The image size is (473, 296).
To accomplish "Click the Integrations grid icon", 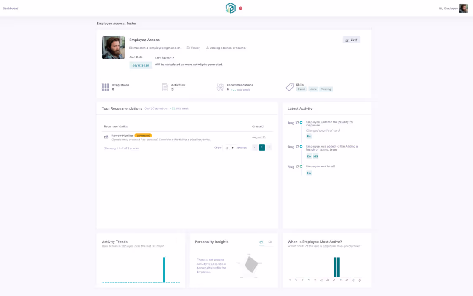I will click(106, 87).
